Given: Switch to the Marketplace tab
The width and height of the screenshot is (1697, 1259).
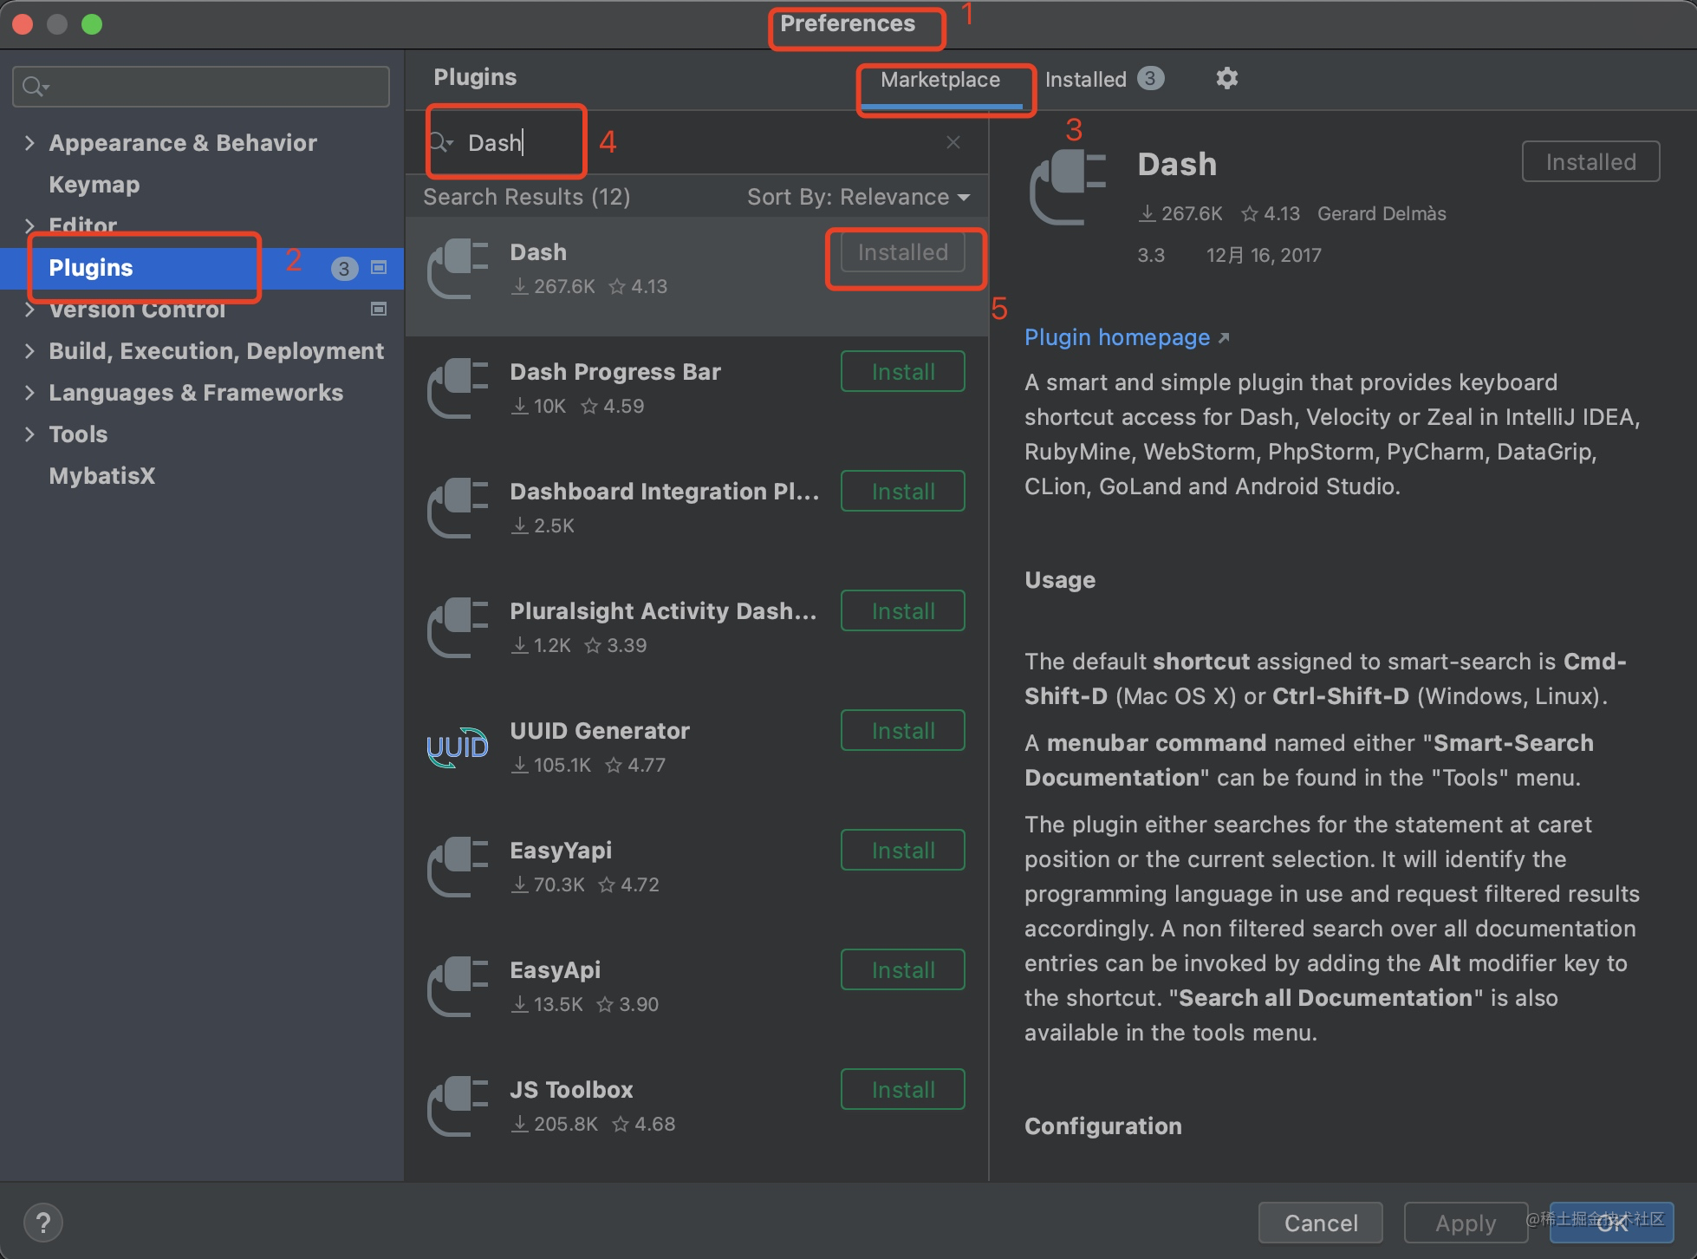Looking at the screenshot, I should pyautogui.click(x=940, y=79).
